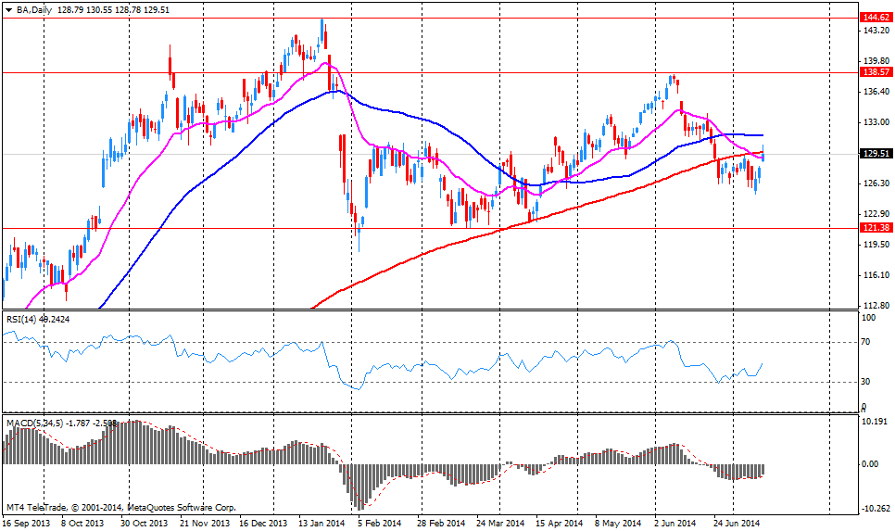The width and height of the screenshot is (895, 531).
Task: Click the current price 129.51 tag
Action: pyautogui.click(x=876, y=154)
